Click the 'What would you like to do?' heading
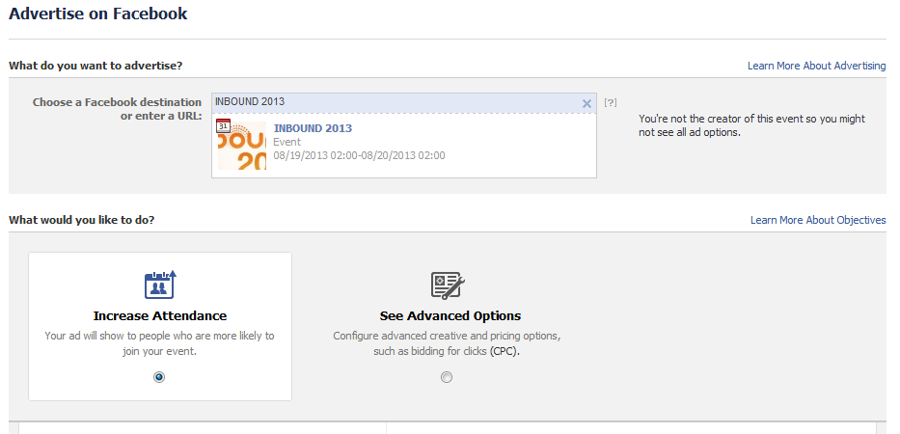The image size is (900, 434). tap(81, 220)
